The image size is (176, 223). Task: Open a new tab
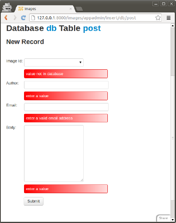79,9
